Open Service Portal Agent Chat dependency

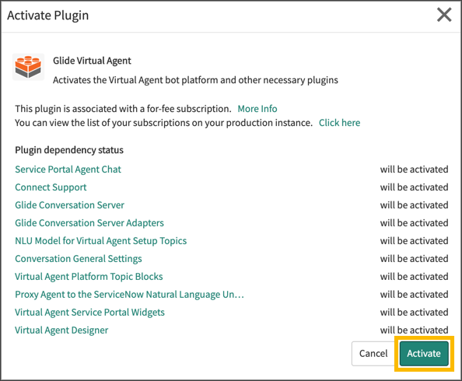[68, 170]
